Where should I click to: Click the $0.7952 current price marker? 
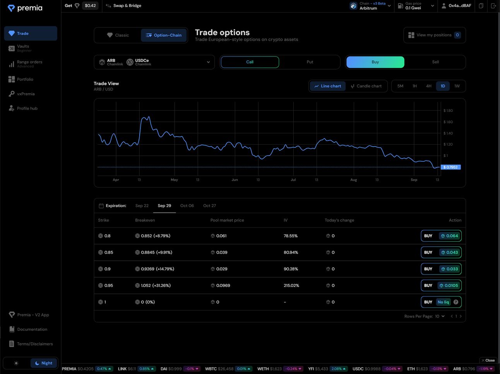451,167
